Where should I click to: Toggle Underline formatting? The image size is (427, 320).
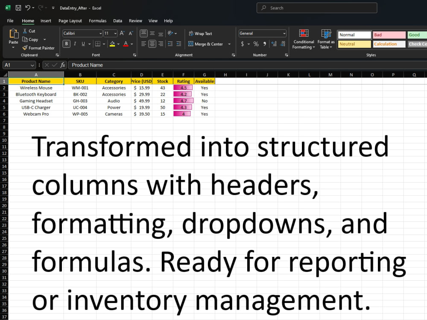[83, 44]
